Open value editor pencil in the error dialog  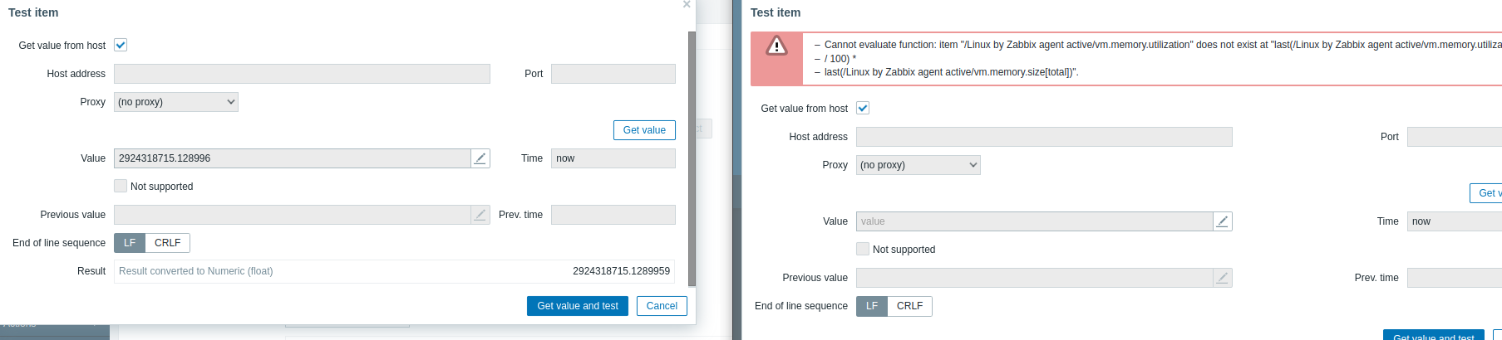click(x=1222, y=221)
